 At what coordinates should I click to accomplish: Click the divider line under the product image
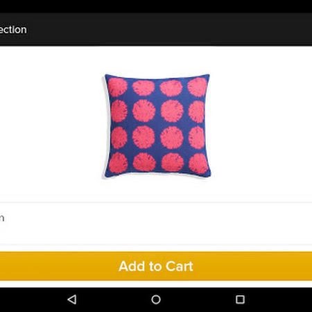tap(156, 202)
